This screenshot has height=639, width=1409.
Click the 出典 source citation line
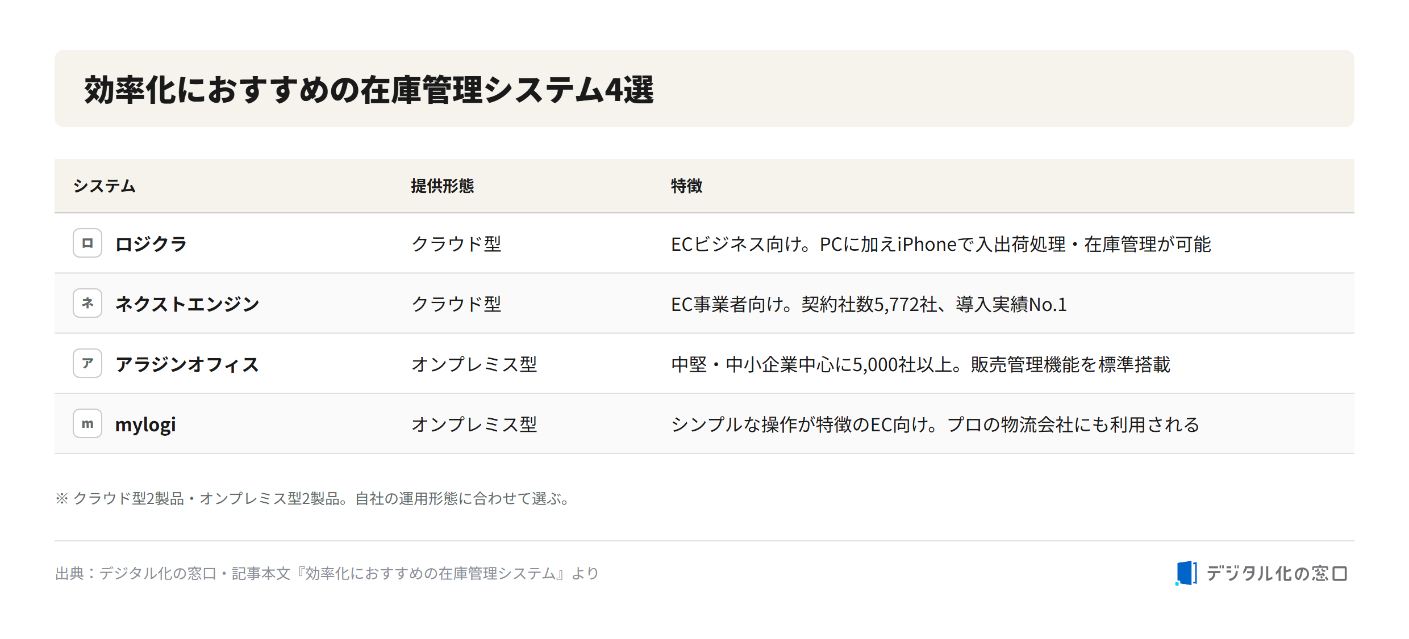click(x=327, y=573)
